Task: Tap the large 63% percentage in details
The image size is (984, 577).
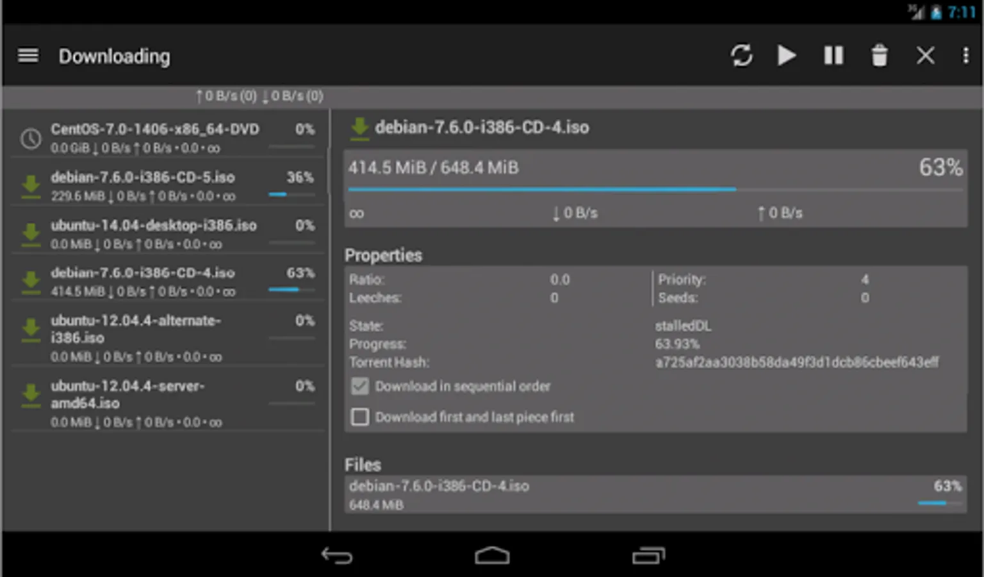Action: 940,168
